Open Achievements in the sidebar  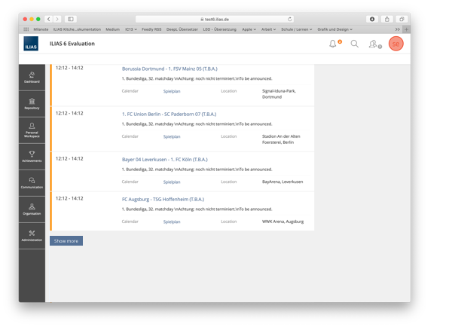tap(32, 157)
